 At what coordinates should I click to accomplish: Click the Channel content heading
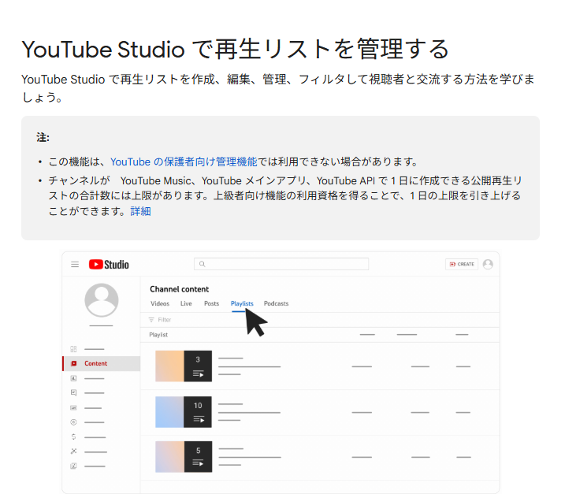180,289
